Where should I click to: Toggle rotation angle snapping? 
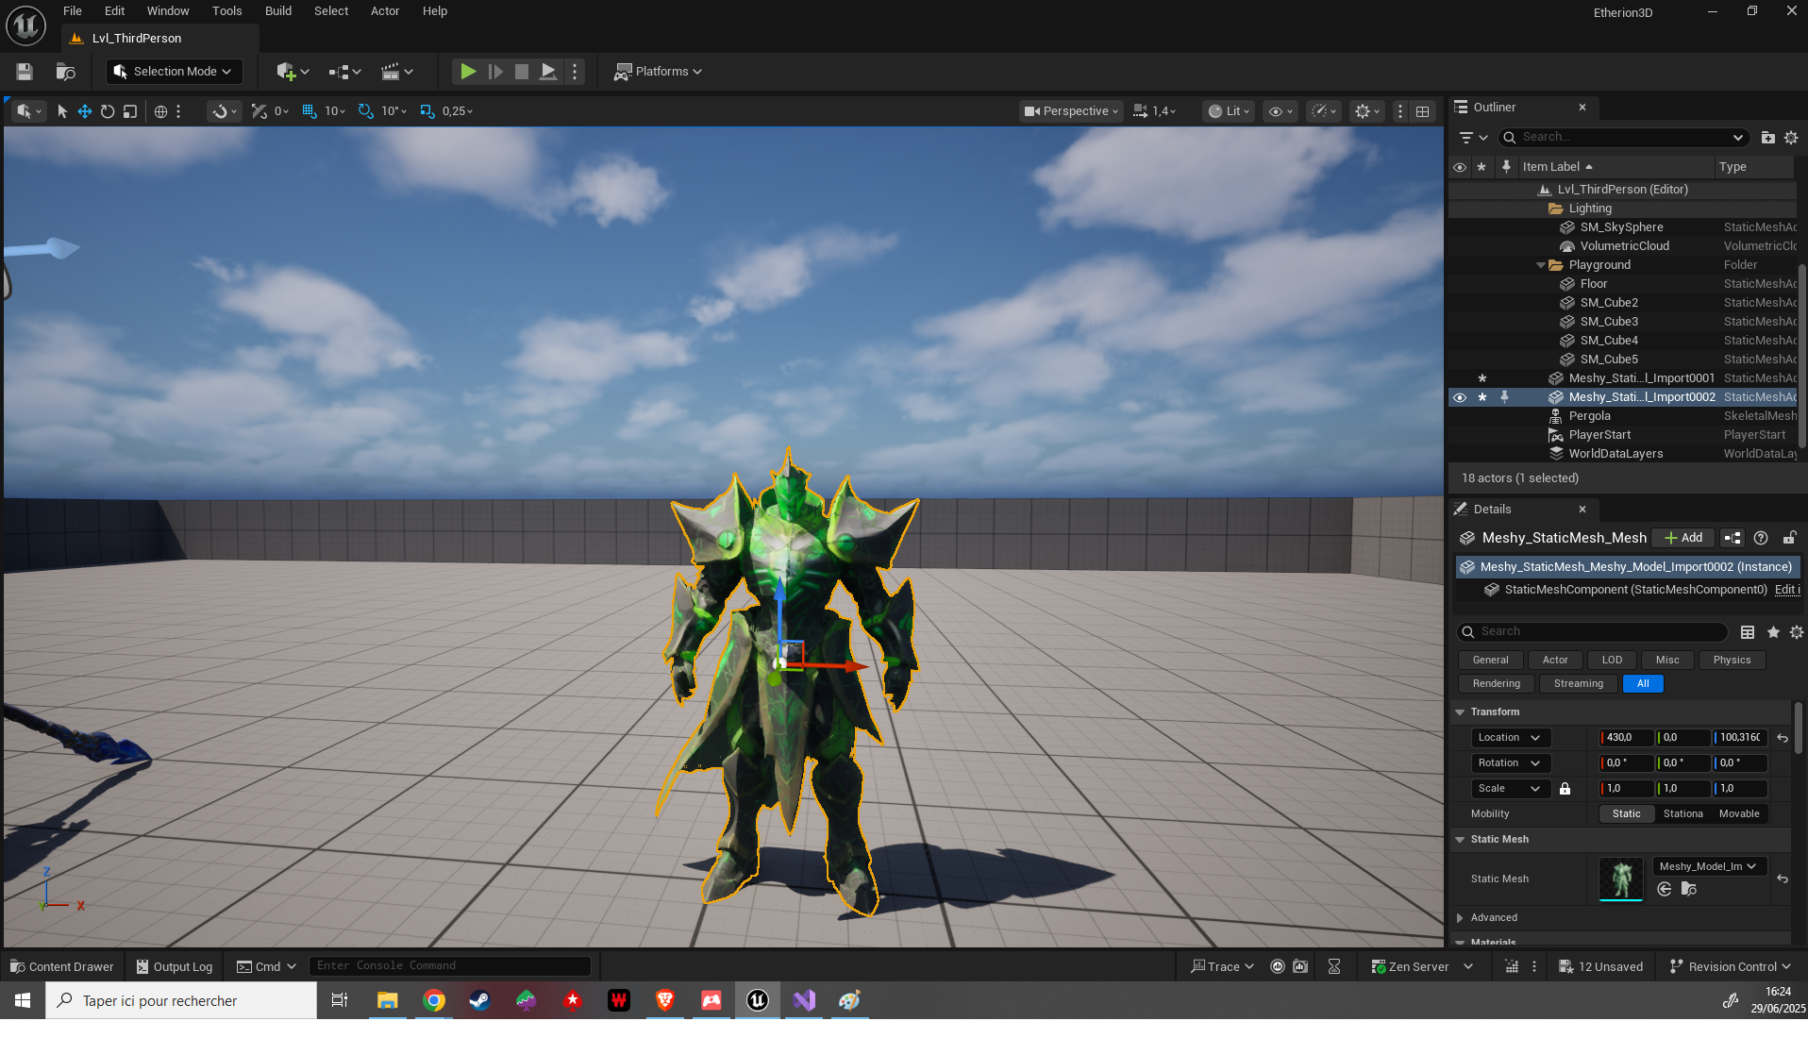365,111
